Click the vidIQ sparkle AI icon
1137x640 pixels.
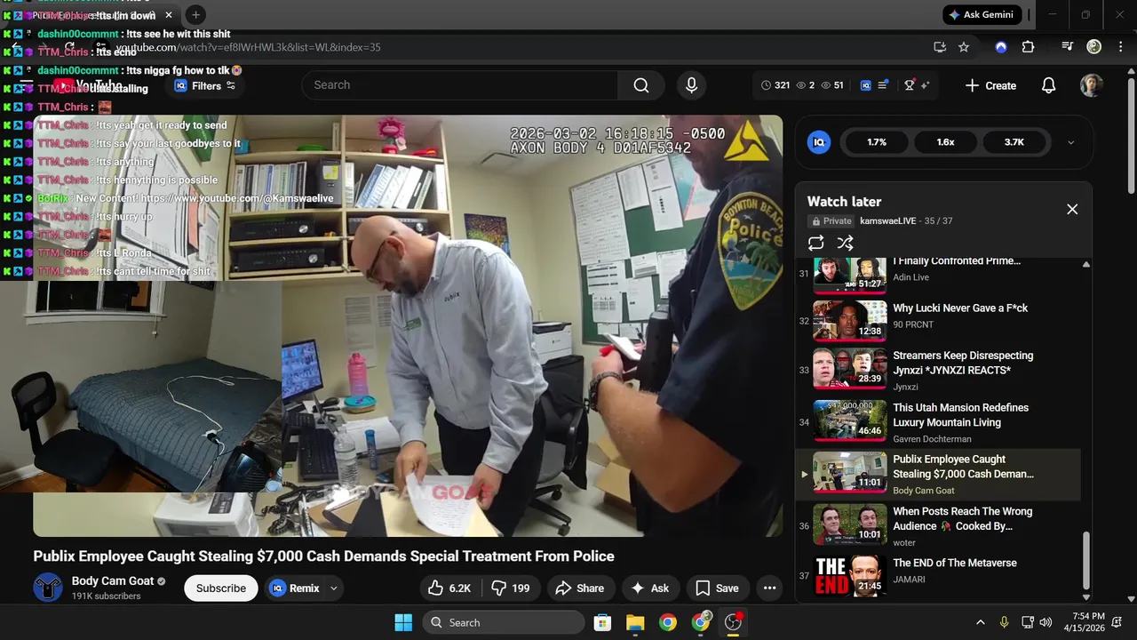(x=925, y=85)
